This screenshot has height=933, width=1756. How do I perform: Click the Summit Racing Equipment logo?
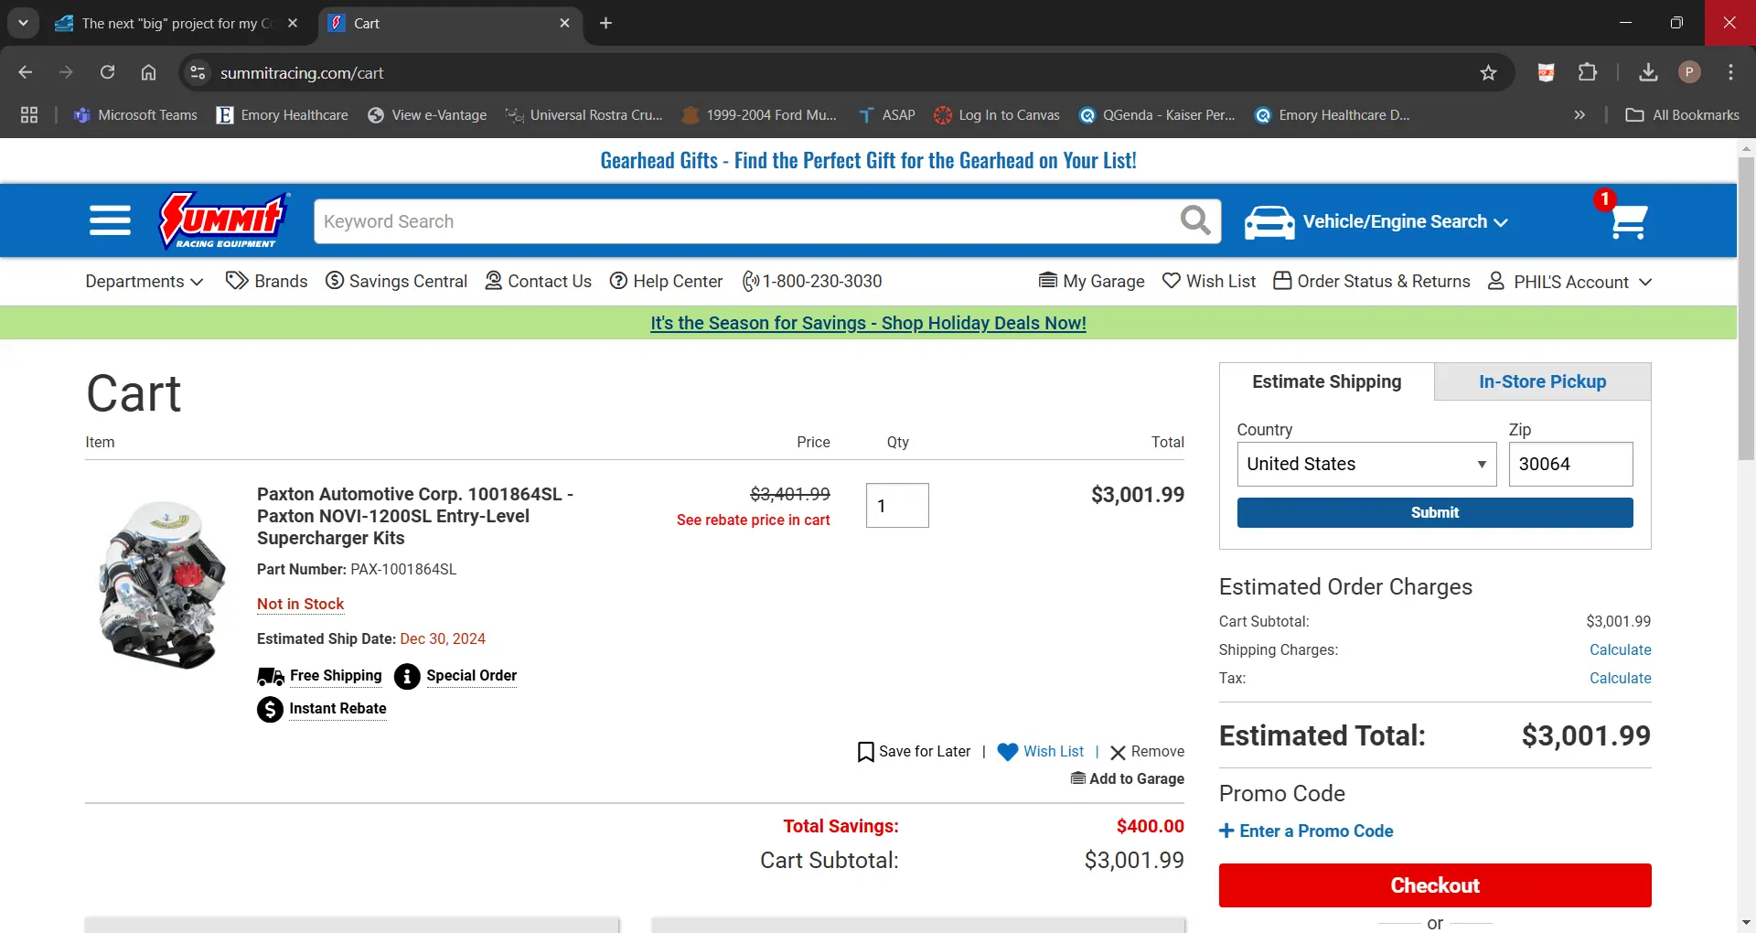(224, 220)
